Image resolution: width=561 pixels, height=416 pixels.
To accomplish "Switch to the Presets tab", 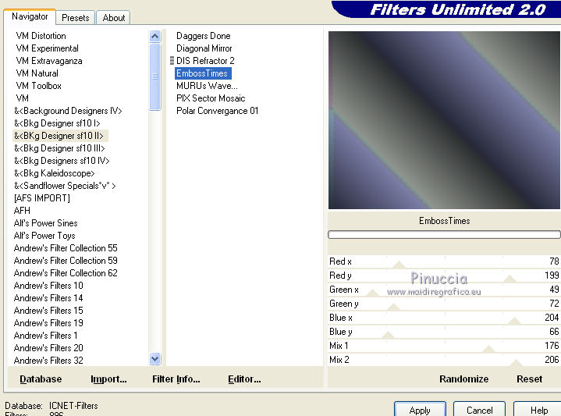I will [75, 17].
